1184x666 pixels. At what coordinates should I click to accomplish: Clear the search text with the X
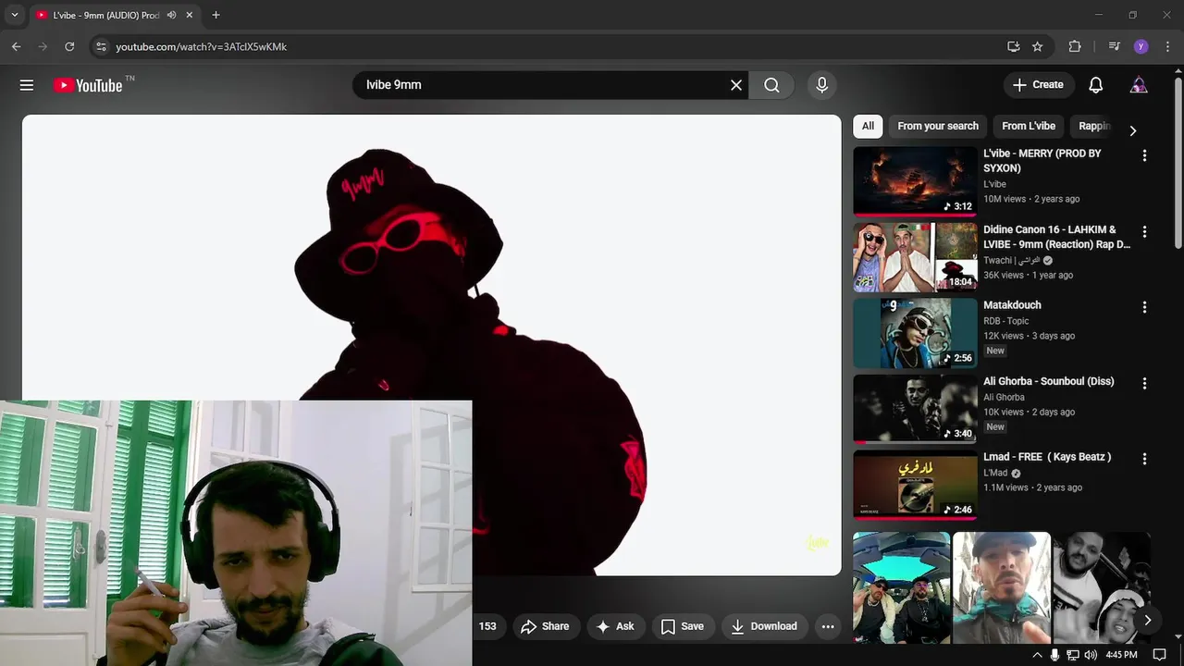click(736, 85)
